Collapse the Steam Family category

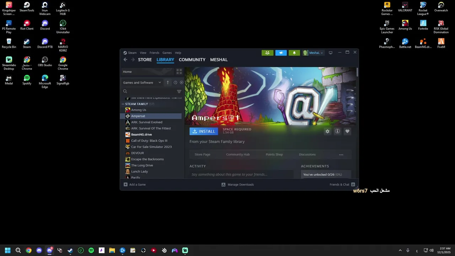pos(123,104)
